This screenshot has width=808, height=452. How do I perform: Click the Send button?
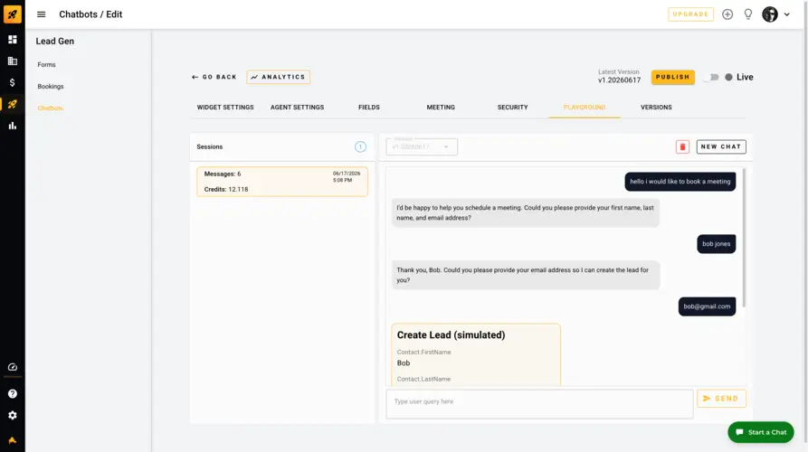click(x=721, y=399)
